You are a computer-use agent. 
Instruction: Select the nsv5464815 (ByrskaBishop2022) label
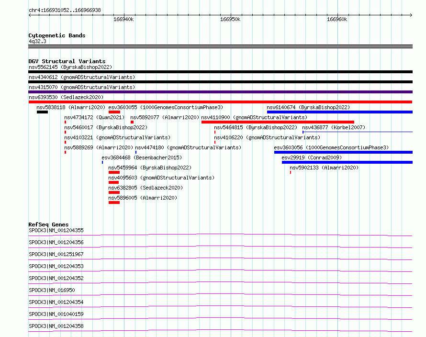coord(256,127)
